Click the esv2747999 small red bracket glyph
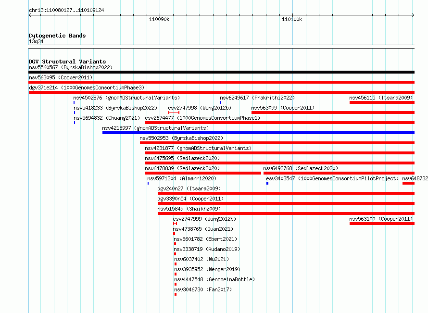The image size is (428, 313). (175, 224)
